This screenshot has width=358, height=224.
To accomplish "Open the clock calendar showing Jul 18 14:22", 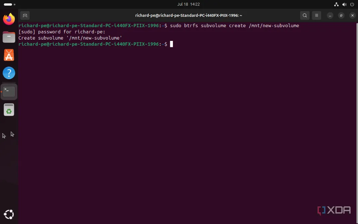I will [188, 4].
